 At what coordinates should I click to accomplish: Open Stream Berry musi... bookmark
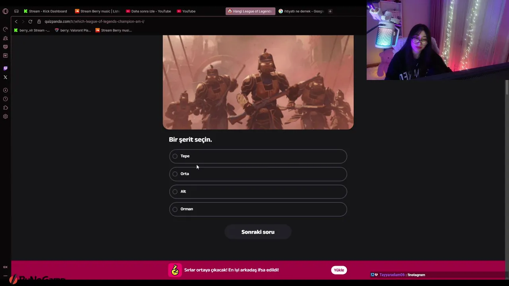pos(114,30)
